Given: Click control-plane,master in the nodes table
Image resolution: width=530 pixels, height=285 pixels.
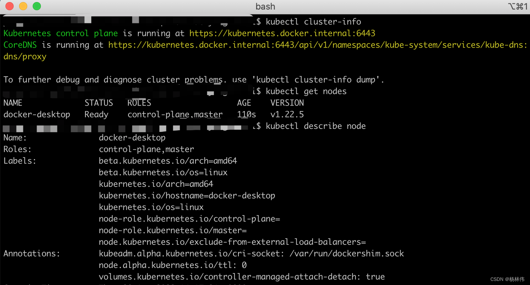Looking at the screenshot, I should (x=175, y=115).
